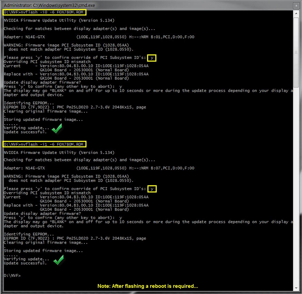Click the first 'Update successful.' line
The height and width of the screenshot is (294, 302).
[25, 132]
